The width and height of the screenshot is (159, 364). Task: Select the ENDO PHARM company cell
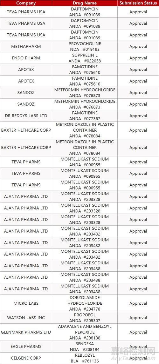[x=26, y=58]
